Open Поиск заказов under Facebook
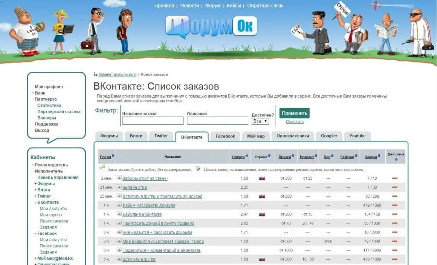This screenshot has height=265, width=437. [53, 246]
